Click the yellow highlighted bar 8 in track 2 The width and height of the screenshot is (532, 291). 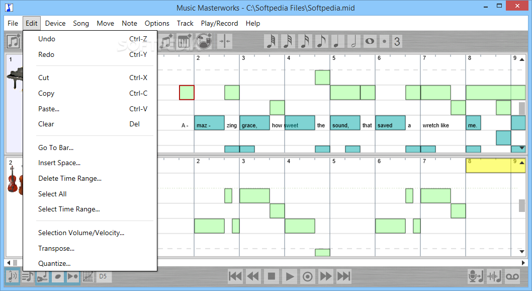click(x=496, y=165)
